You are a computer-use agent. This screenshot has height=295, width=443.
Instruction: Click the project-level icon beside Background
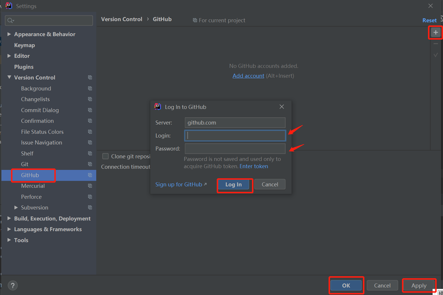click(90, 88)
